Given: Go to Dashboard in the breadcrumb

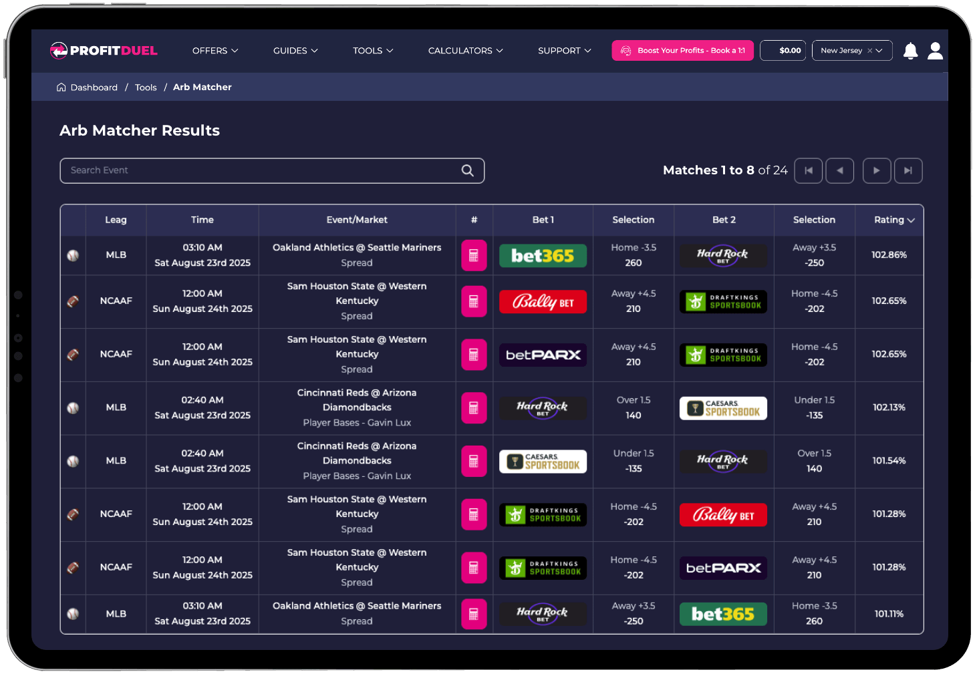Looking at the screenshot, I should [x=94, y=88].
